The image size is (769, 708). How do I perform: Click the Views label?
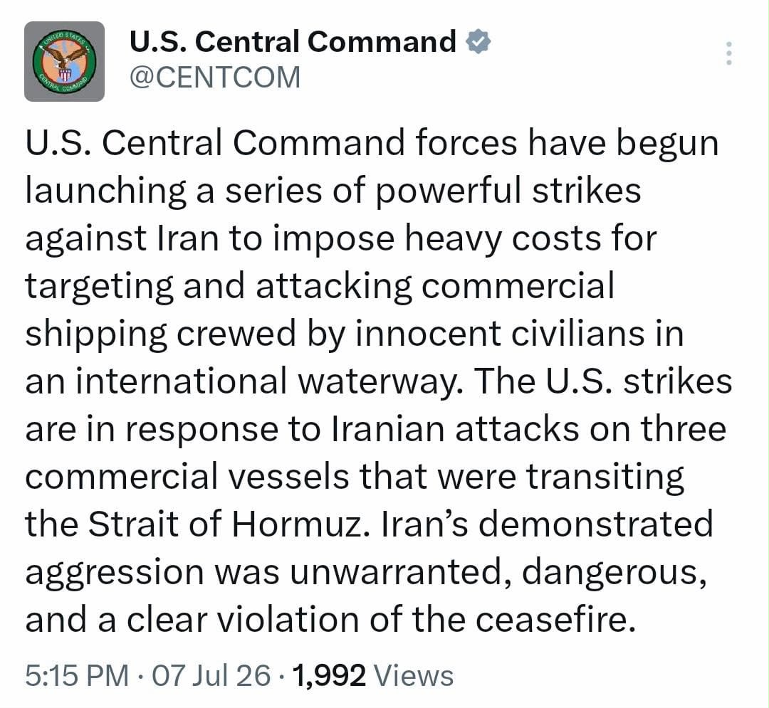coord(414,676)
